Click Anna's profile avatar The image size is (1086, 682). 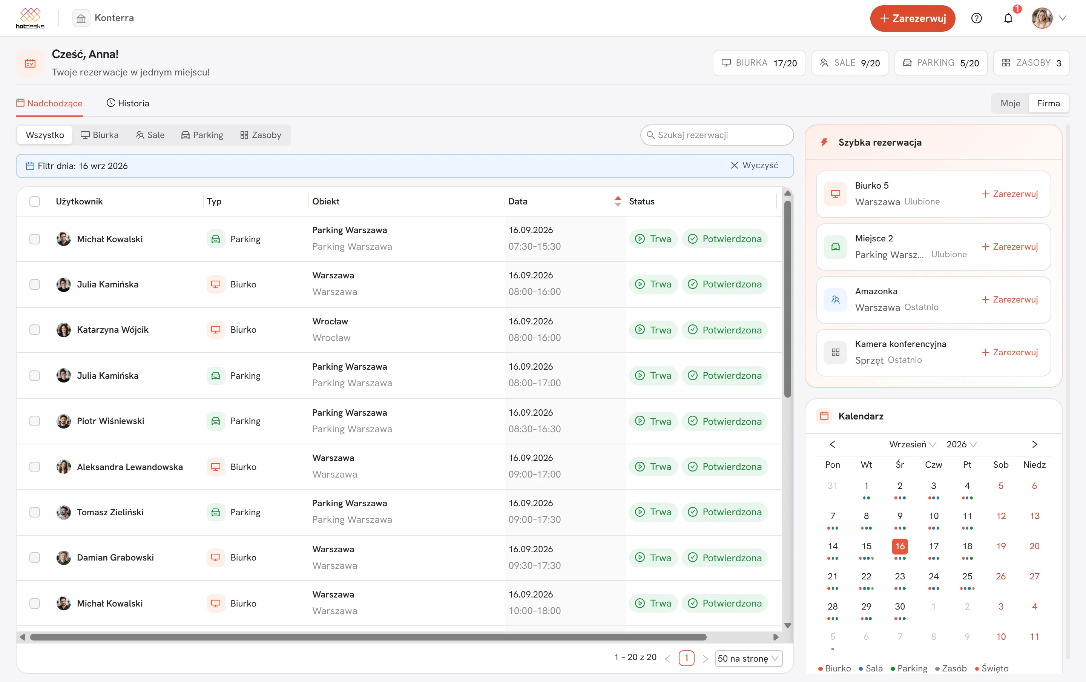click(1042, 18)
